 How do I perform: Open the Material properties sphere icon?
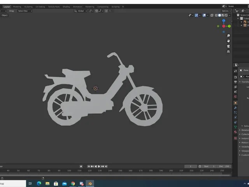[235, 132]
